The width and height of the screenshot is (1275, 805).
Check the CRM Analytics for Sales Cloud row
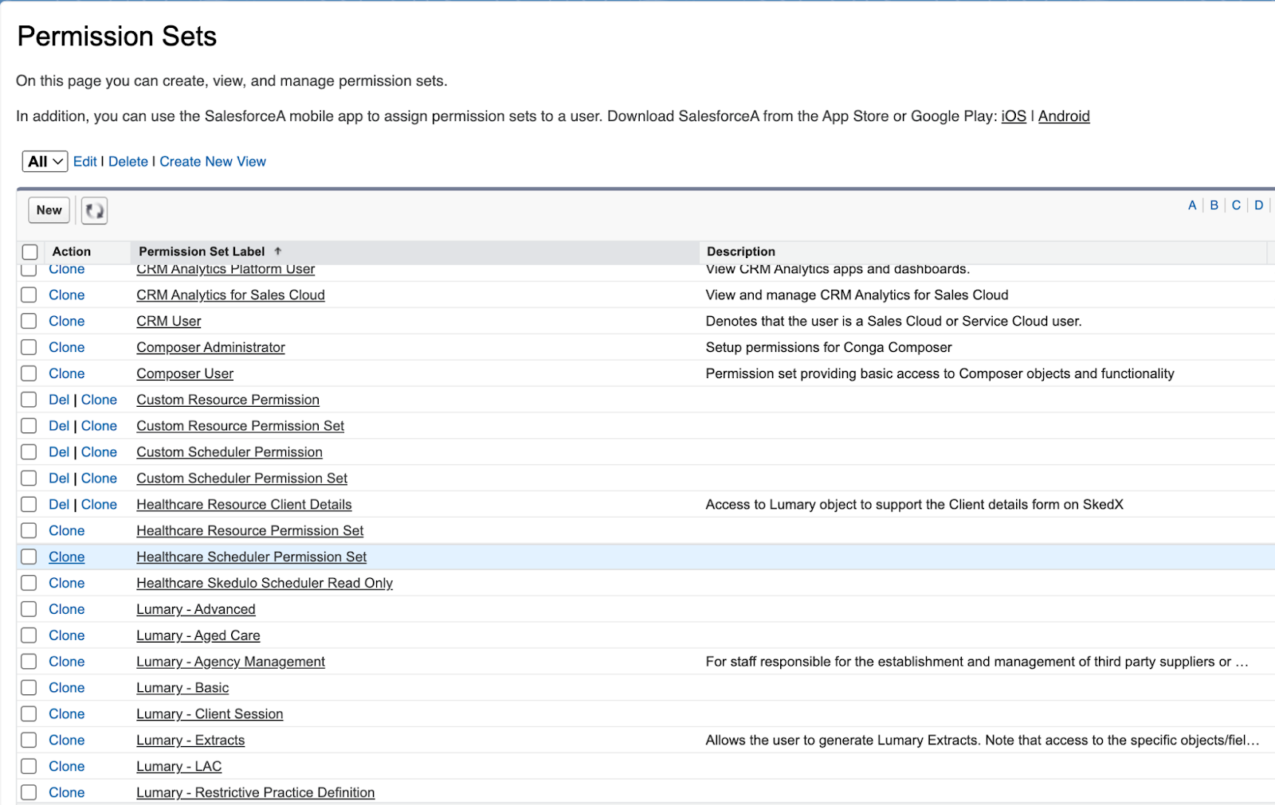pos(29,295)
